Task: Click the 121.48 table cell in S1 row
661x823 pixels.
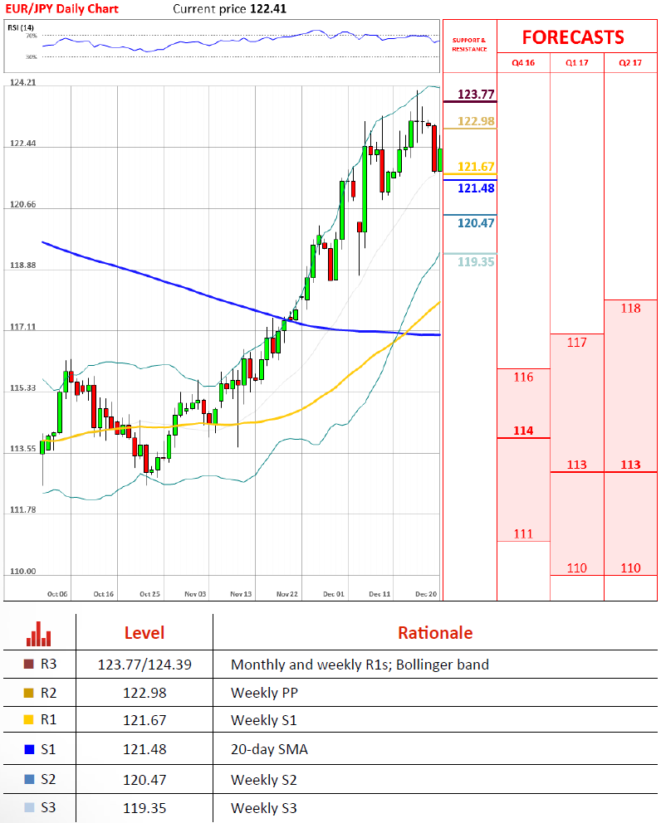Action: (144, 749)
